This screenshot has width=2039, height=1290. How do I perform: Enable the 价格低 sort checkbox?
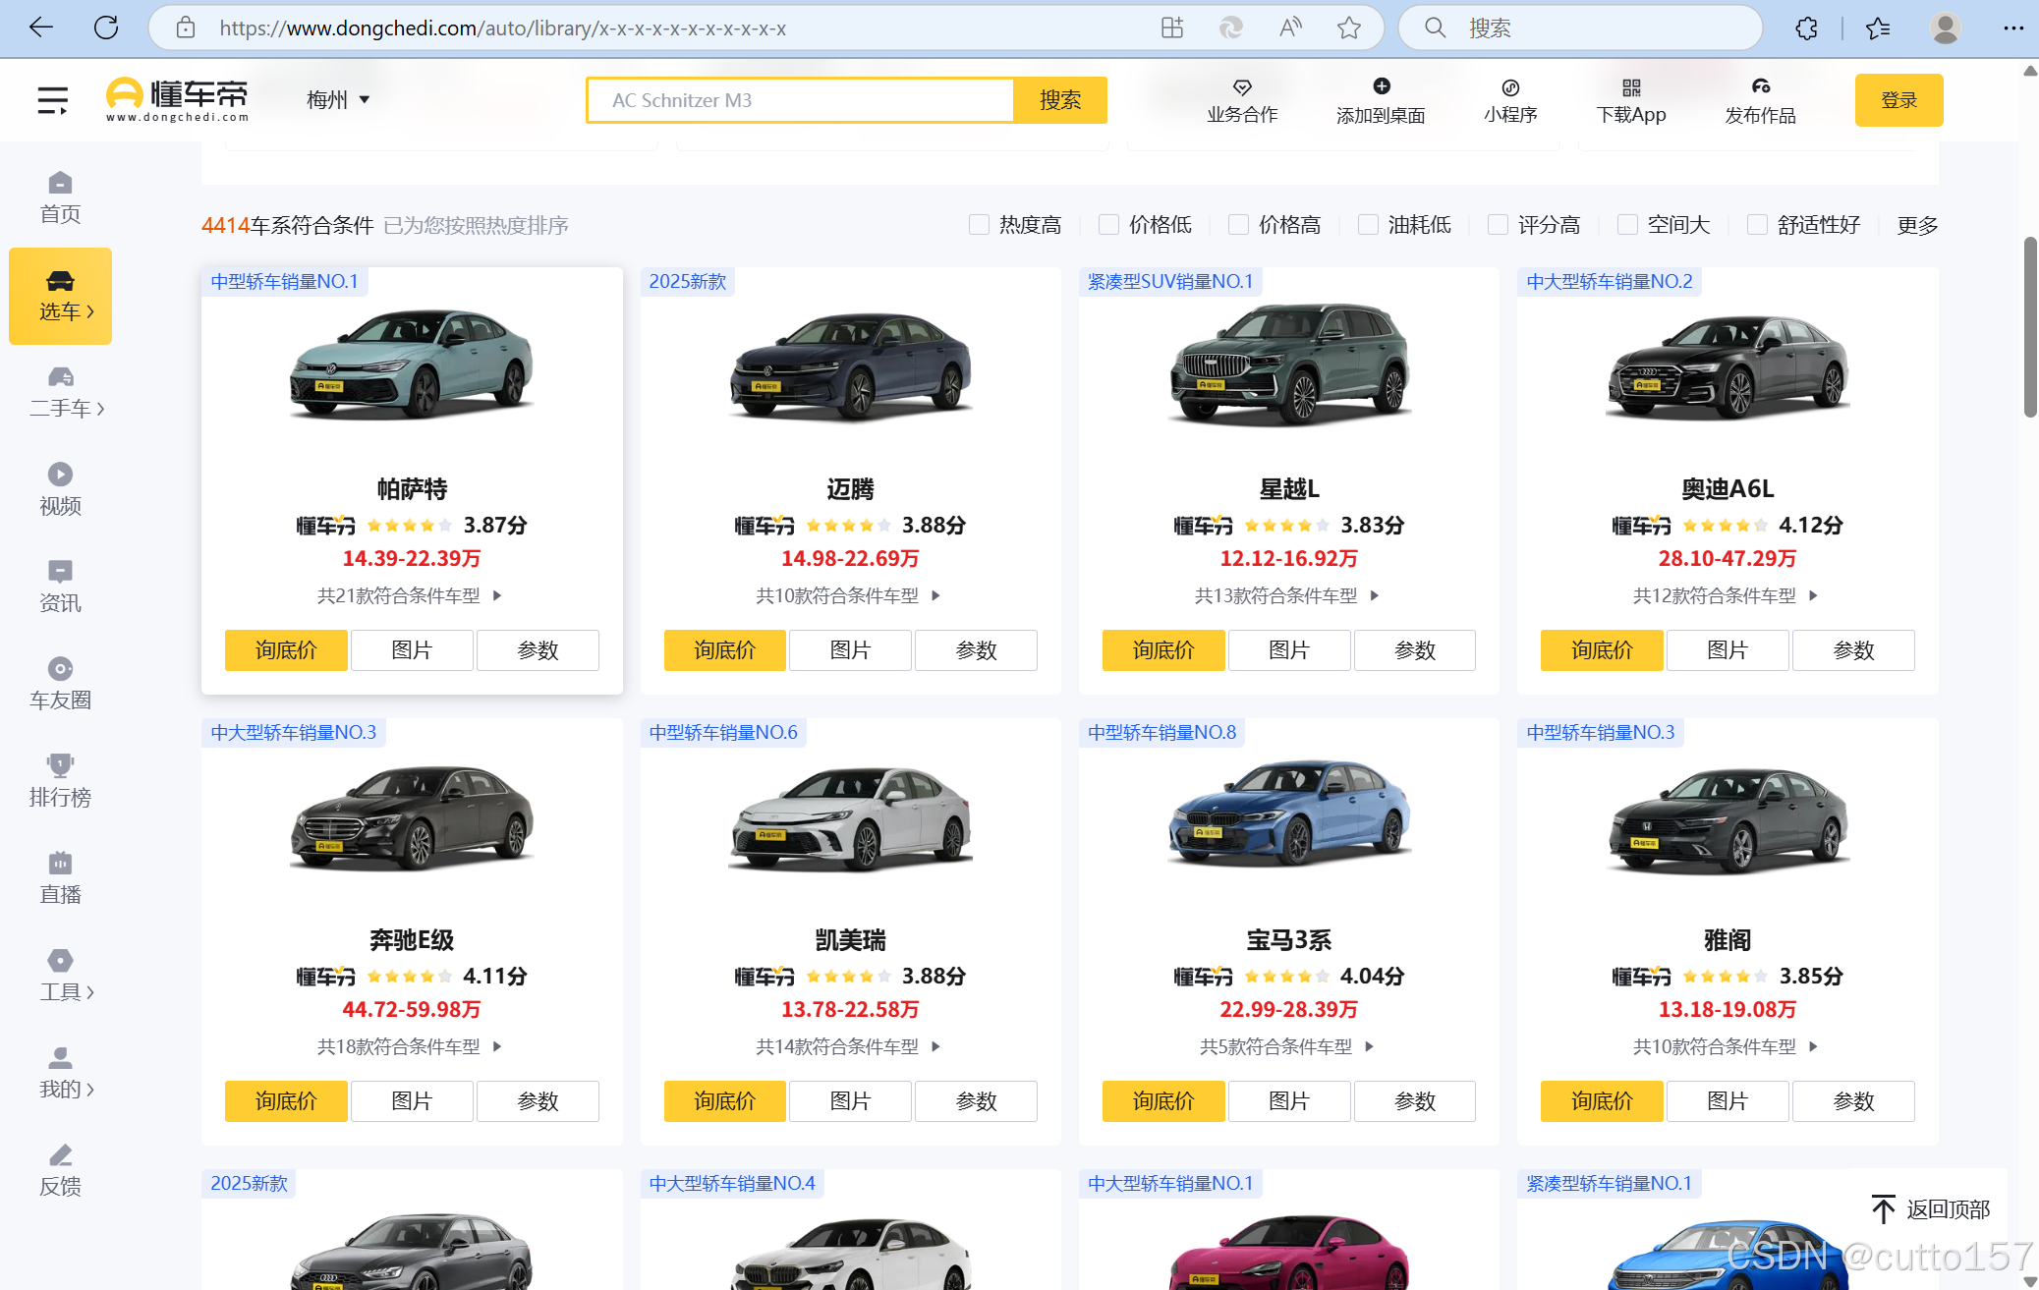pos(1108,225)
